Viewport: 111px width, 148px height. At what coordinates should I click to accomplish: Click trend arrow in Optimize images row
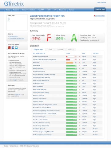tap(80, 102)
